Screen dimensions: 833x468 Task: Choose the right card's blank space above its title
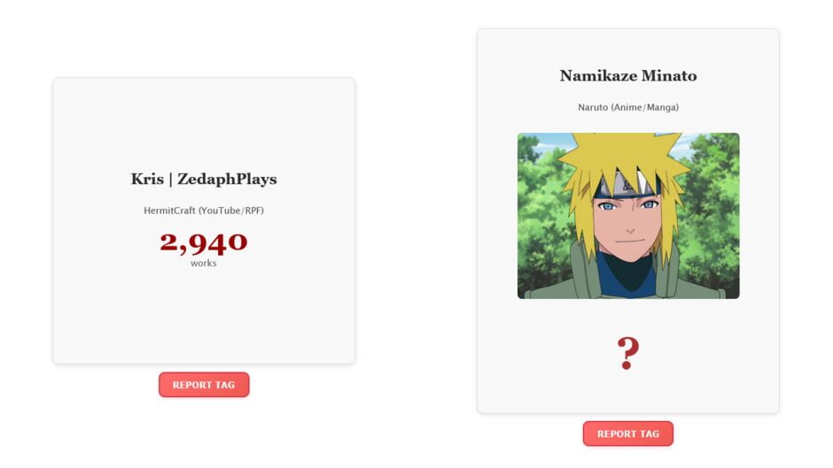[627, 46]
